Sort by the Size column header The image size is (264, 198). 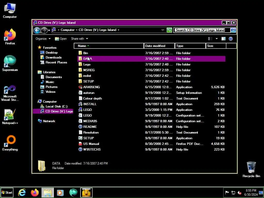216,46
